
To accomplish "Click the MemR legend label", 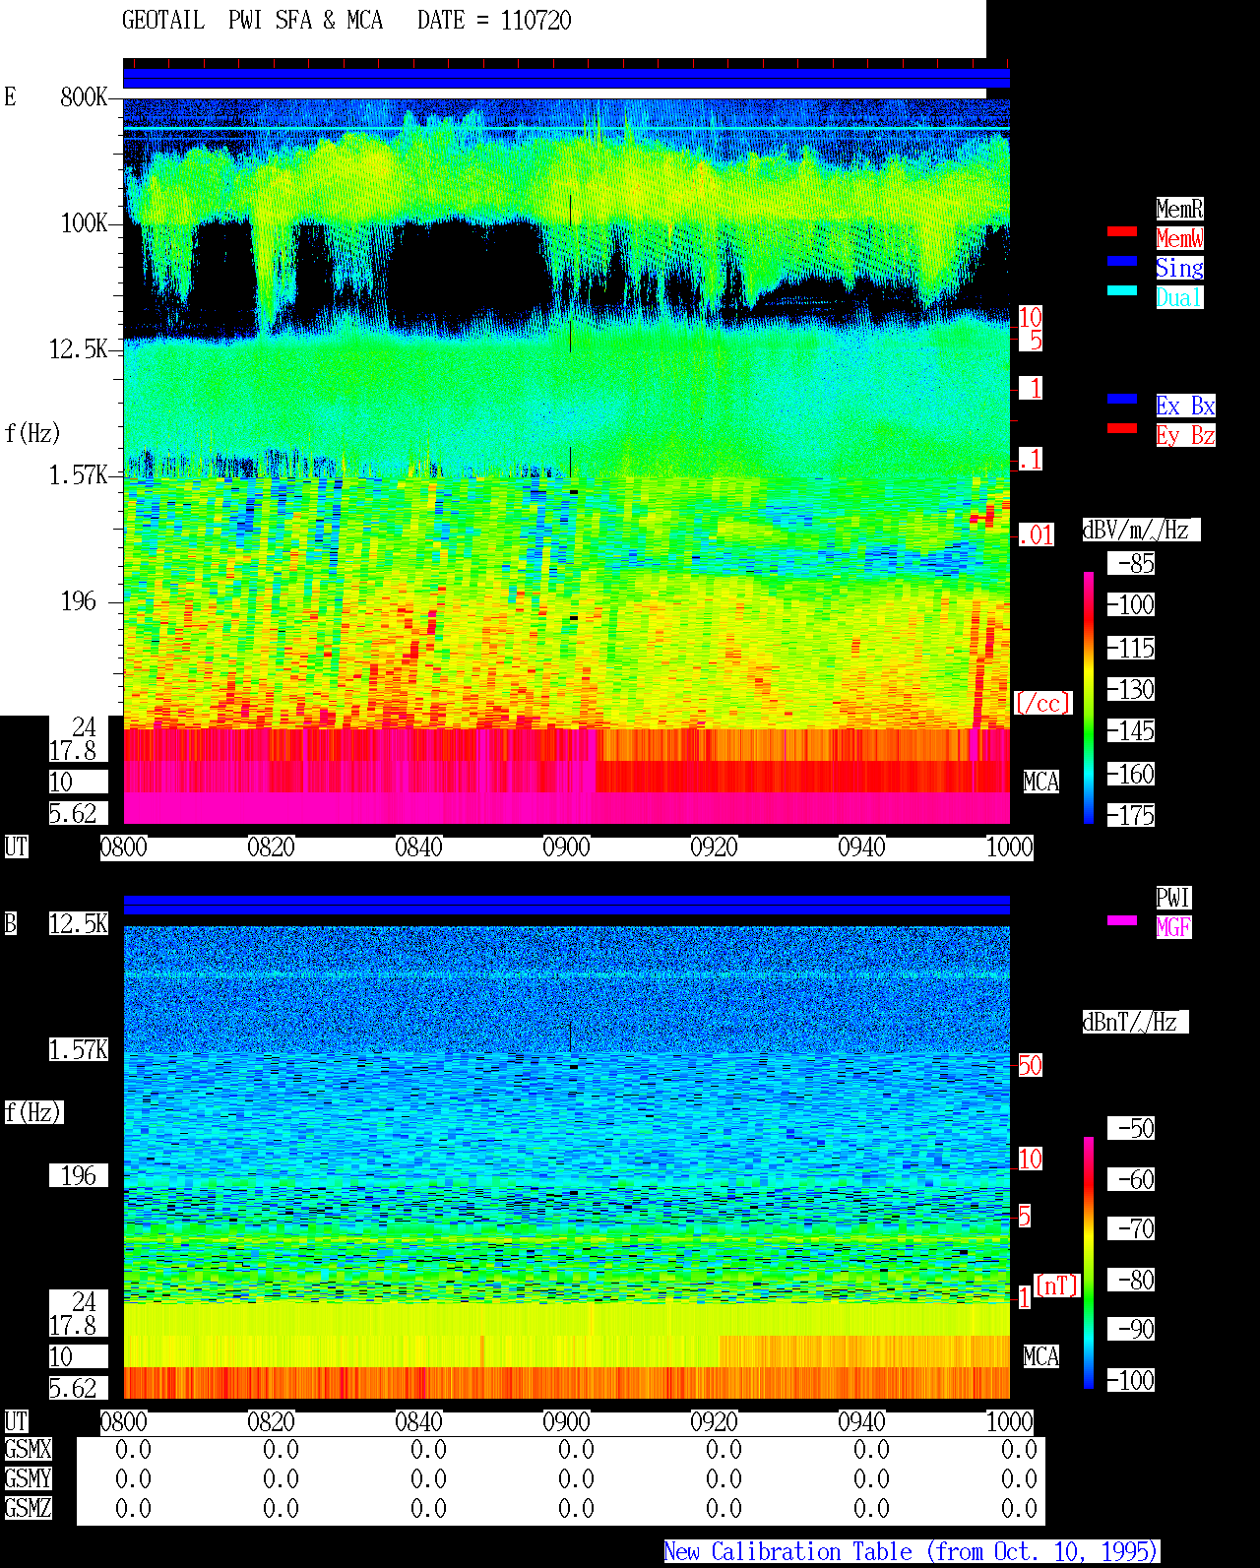I will coord(1179,209).
